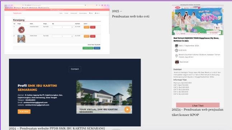The width and height of the screenshot is (232, 130).
Task: Click the "15.00 WIB" time text
Action: 183,50
